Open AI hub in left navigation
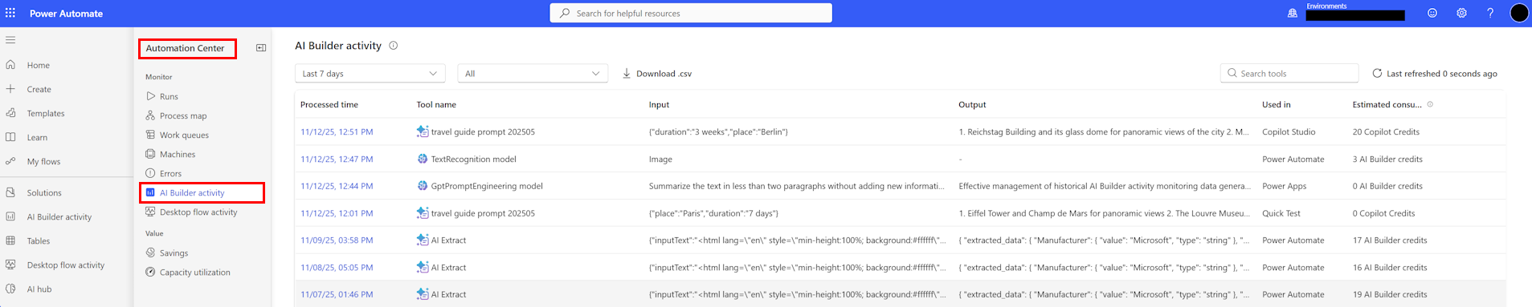The width and height of the screenshot is (1532, 307). [x=39, y=289]
